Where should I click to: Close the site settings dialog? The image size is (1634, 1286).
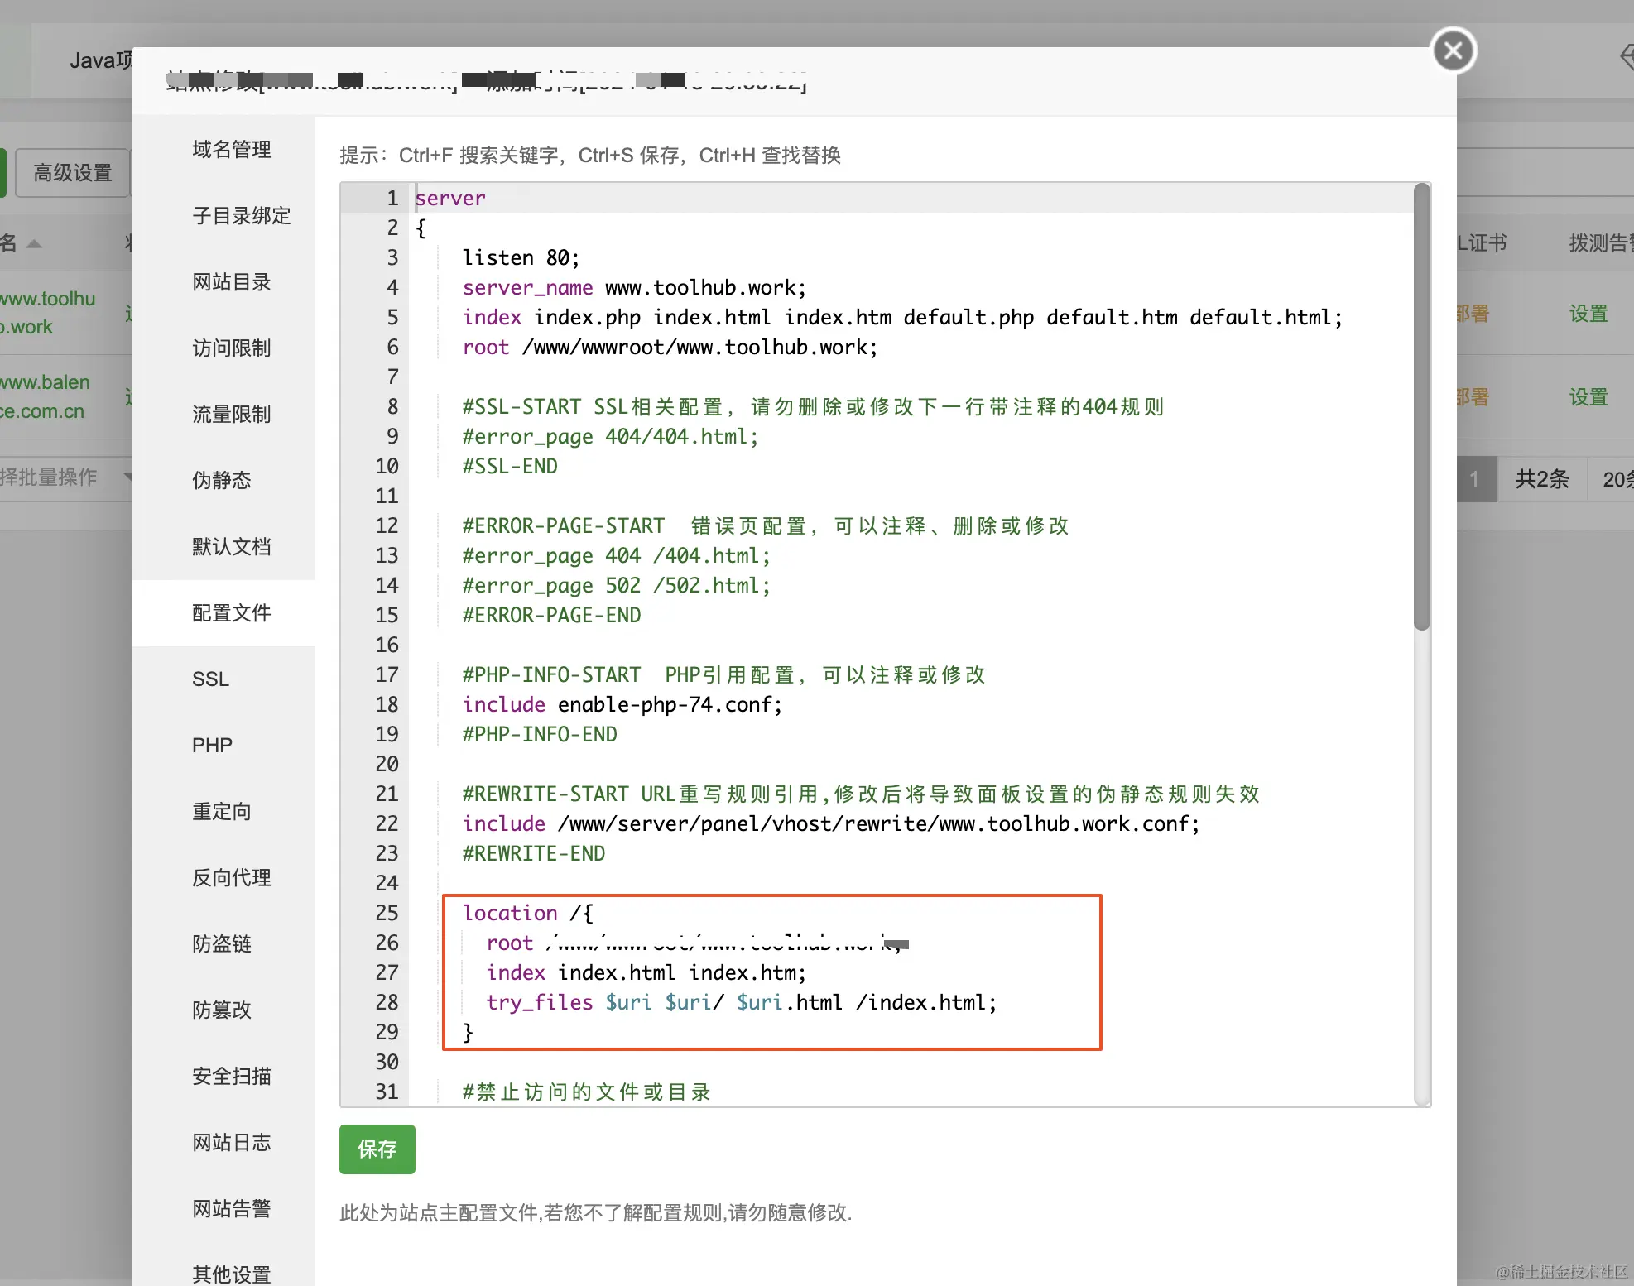[1454, 51]
